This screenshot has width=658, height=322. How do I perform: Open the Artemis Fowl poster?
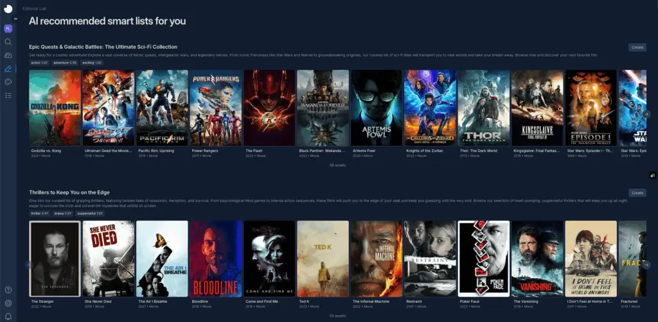point(377,108)
